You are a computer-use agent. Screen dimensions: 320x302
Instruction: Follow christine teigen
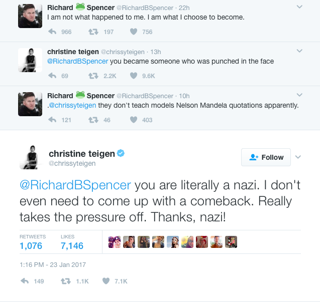266,157
